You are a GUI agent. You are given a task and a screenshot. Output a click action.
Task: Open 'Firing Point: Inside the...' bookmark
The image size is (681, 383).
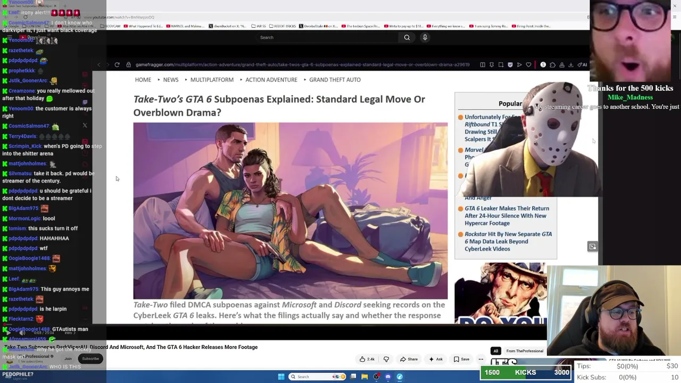click(x=531, y=26)
